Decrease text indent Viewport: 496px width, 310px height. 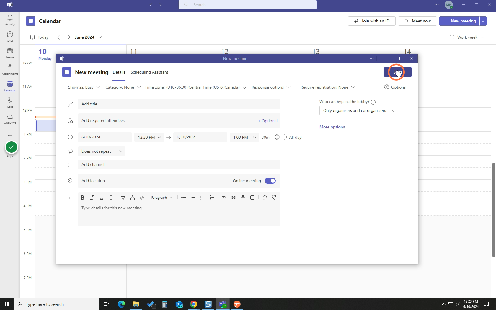(x=184, y=198)
